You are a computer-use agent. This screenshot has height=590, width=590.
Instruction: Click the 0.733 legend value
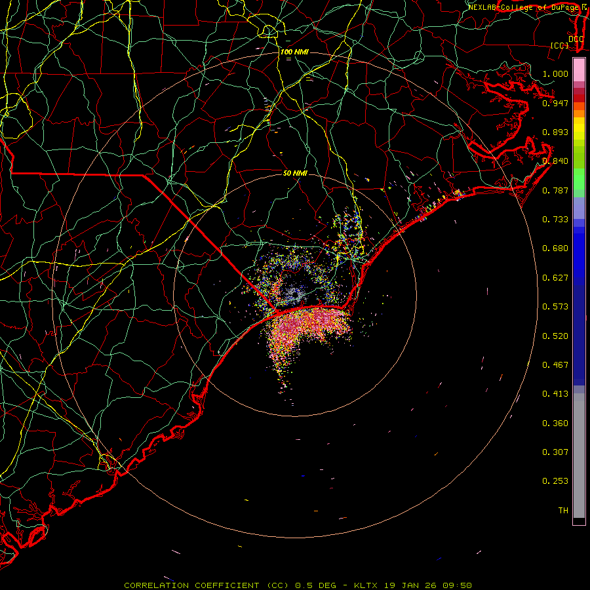(555, 220)
